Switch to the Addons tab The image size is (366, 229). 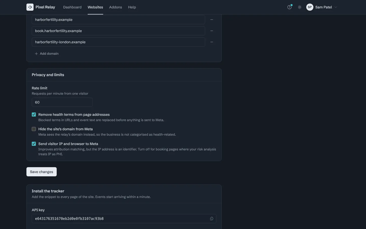point(116,7)
